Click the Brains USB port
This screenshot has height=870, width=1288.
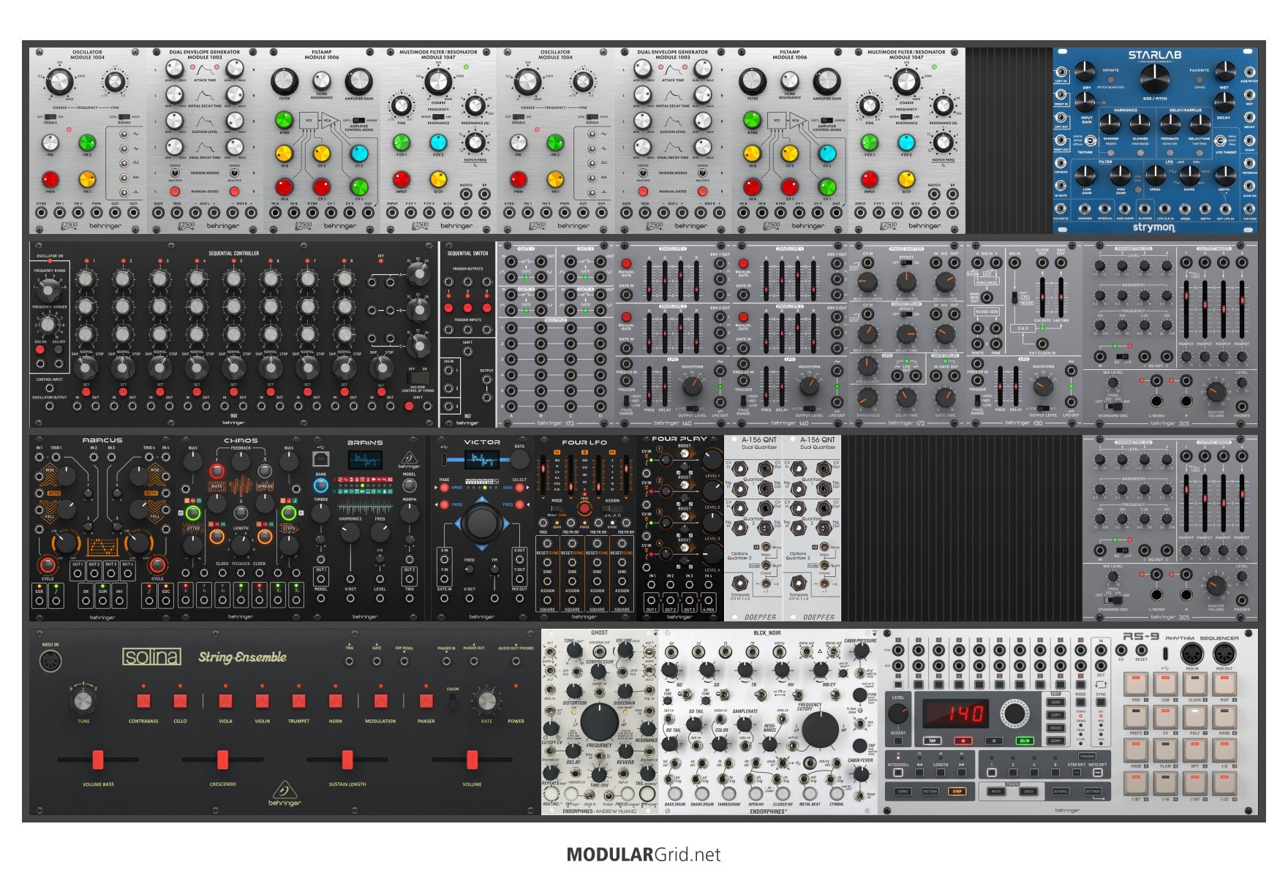(320, 459)
